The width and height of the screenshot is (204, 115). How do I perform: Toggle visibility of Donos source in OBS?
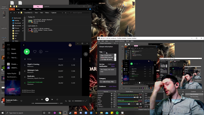coord(112,103)
